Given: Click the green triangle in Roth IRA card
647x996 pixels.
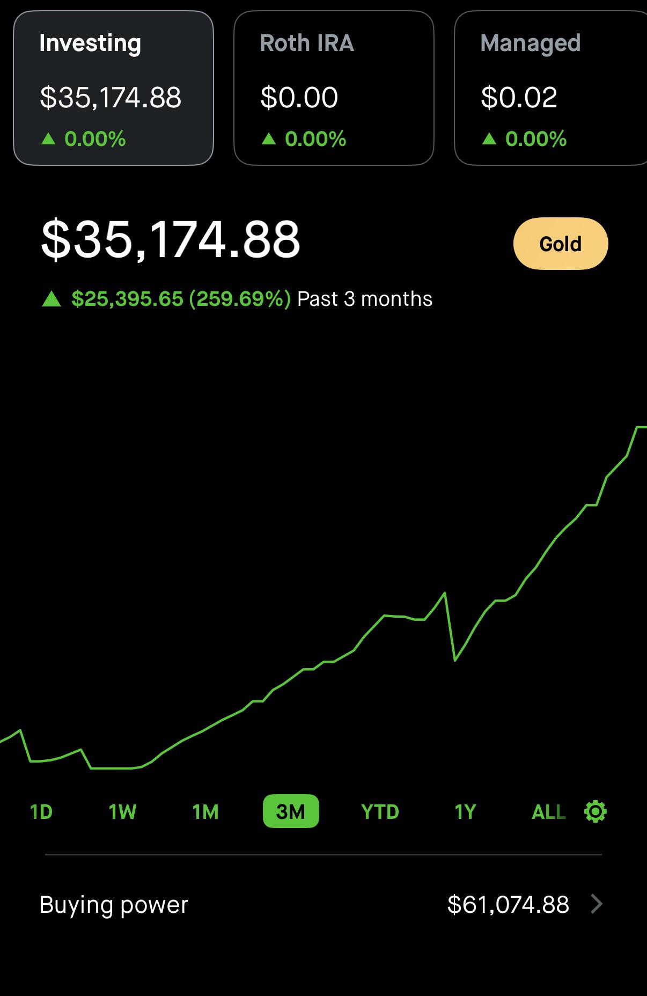Looking at the screenshot, I should point(269,139).
